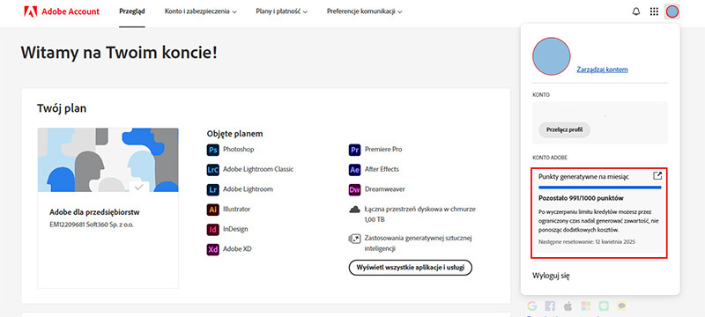Click the Lightroom Classic Lrc icon

tap(212, 170)
